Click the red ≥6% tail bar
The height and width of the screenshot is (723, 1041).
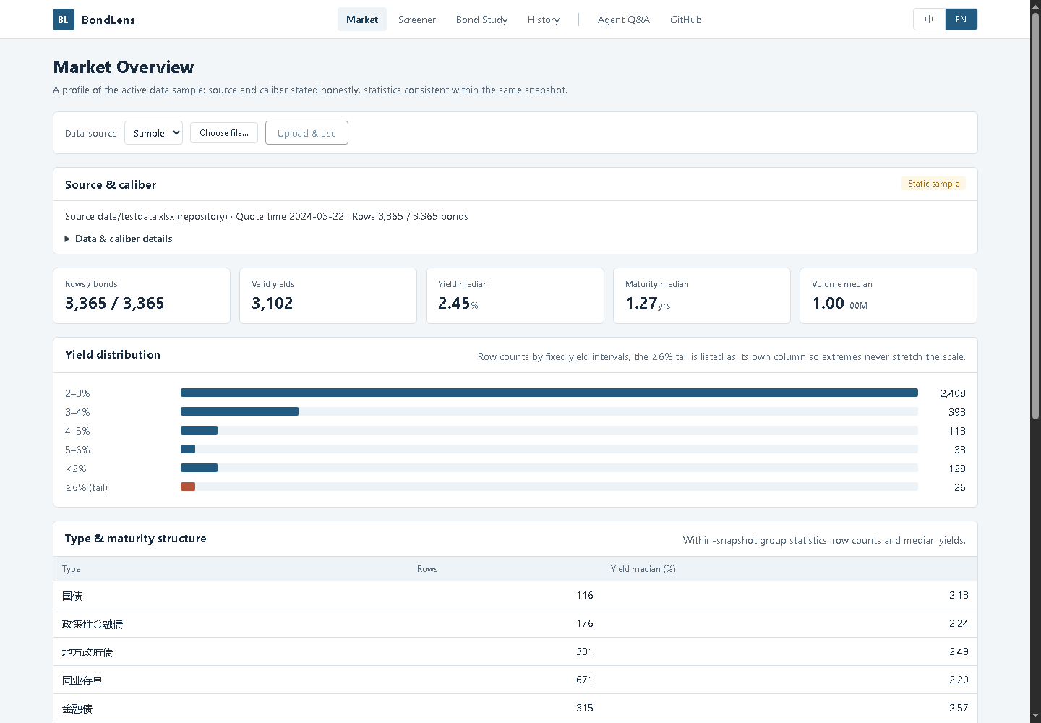(x=188, y=487)
